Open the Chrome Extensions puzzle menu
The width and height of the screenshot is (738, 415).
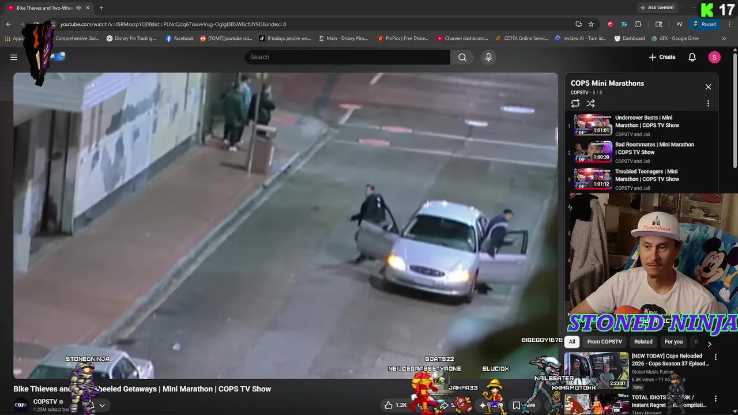638,24
